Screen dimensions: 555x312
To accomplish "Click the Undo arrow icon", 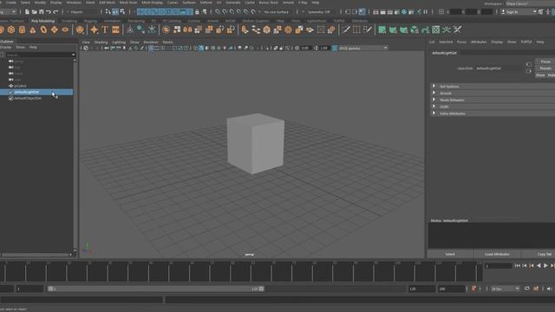I will pos(49,11).
